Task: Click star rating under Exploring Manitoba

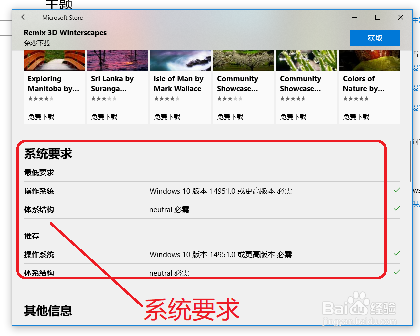Action: click(41, 99)
